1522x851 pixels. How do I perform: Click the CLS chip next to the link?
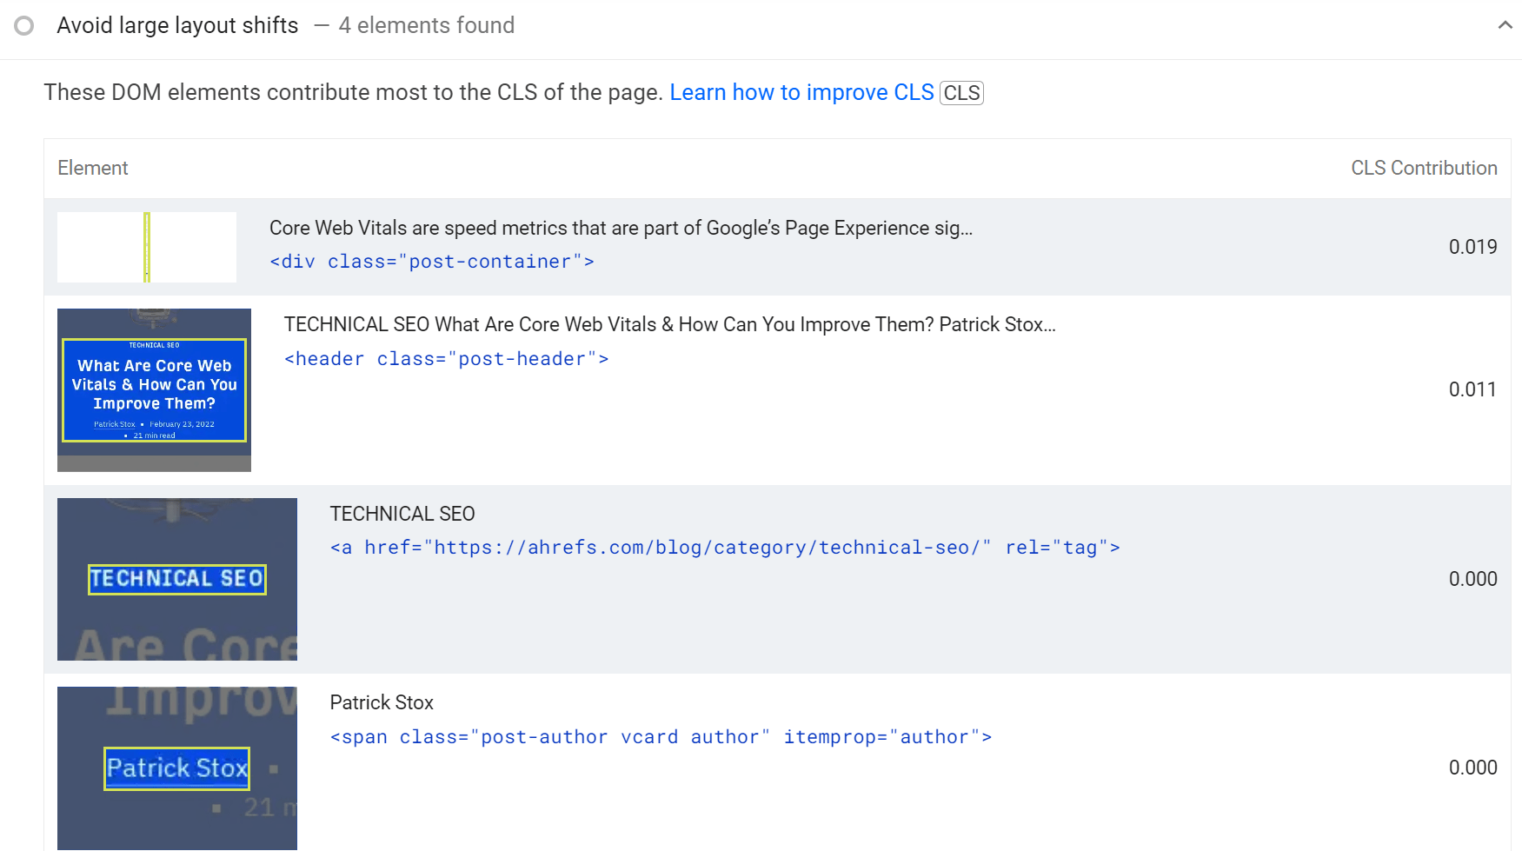click(960, 92)
